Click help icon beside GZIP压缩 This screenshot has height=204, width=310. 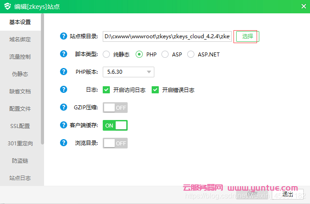63,107
